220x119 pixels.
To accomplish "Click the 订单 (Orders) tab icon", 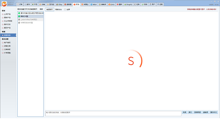I will [20, 5].
